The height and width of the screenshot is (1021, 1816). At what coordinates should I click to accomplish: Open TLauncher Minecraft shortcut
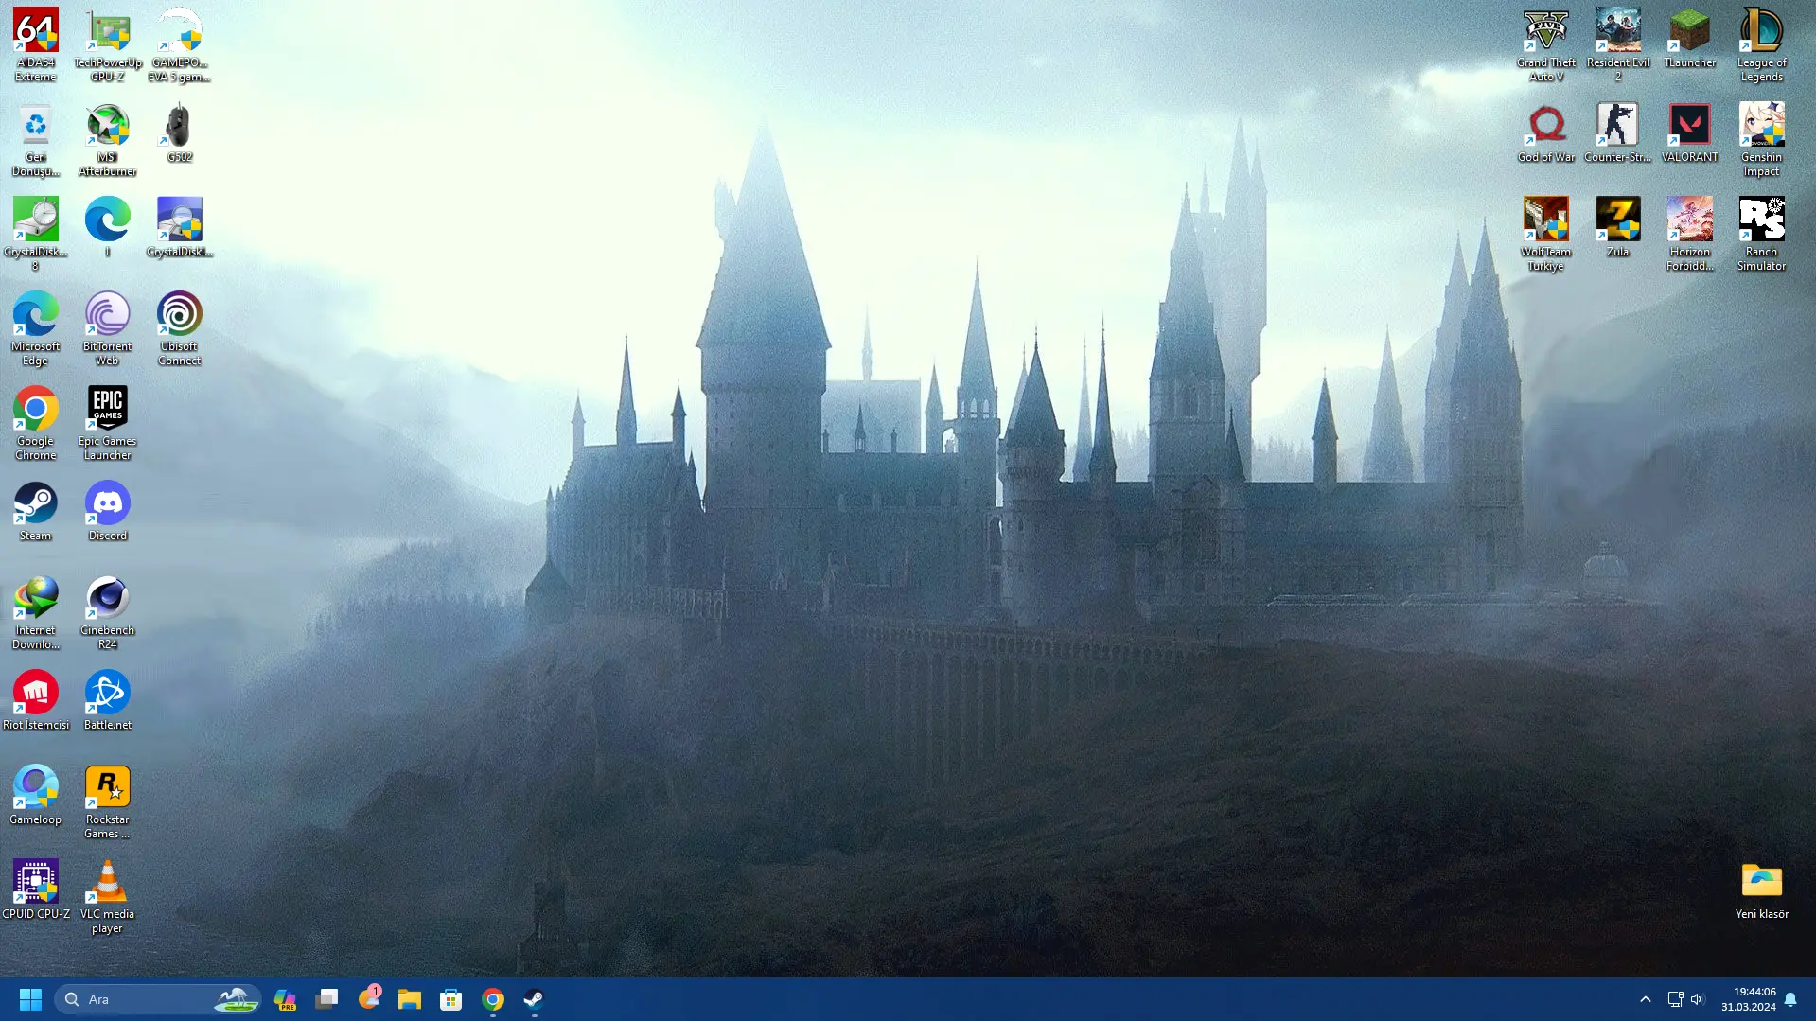pyautogui.click(x=1690, y=39)
